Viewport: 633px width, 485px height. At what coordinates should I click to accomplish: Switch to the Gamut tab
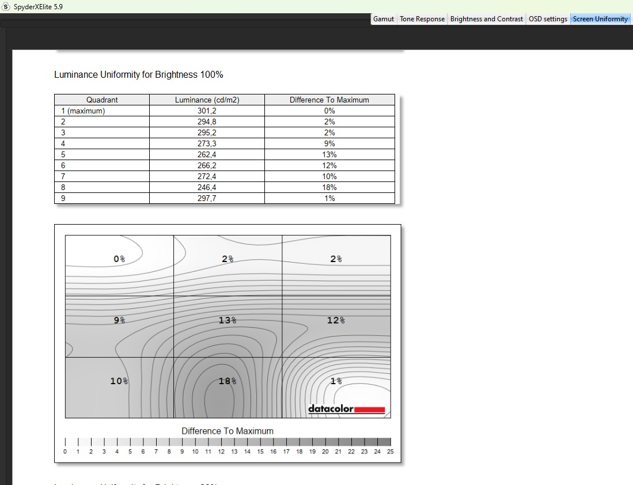click(384, 19)
